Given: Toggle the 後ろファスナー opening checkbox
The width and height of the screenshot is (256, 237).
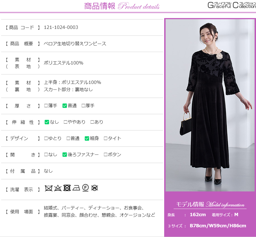Looking at the screenshot, I should [x=65, y=154].
